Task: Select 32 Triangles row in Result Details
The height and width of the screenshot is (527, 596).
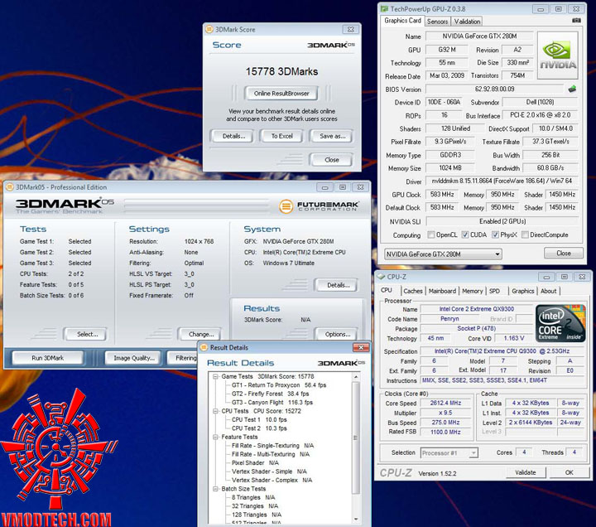Action: (255, 506)
